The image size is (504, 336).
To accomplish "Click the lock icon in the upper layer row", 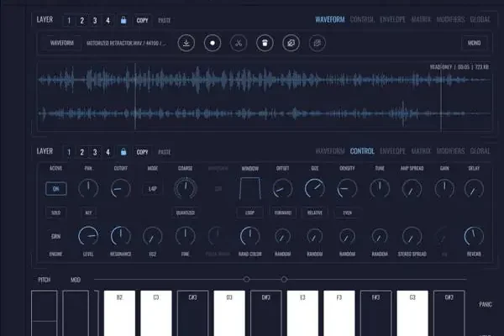I will tap(123, 19).
